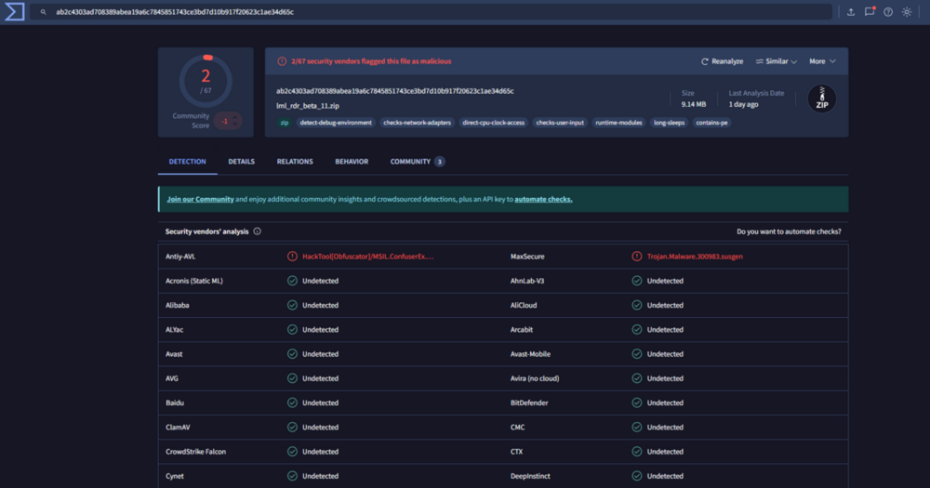Image resolution: width=930 pixels, height=488 pixels.
Task: Click the zip tag
Action: point(284,123)
